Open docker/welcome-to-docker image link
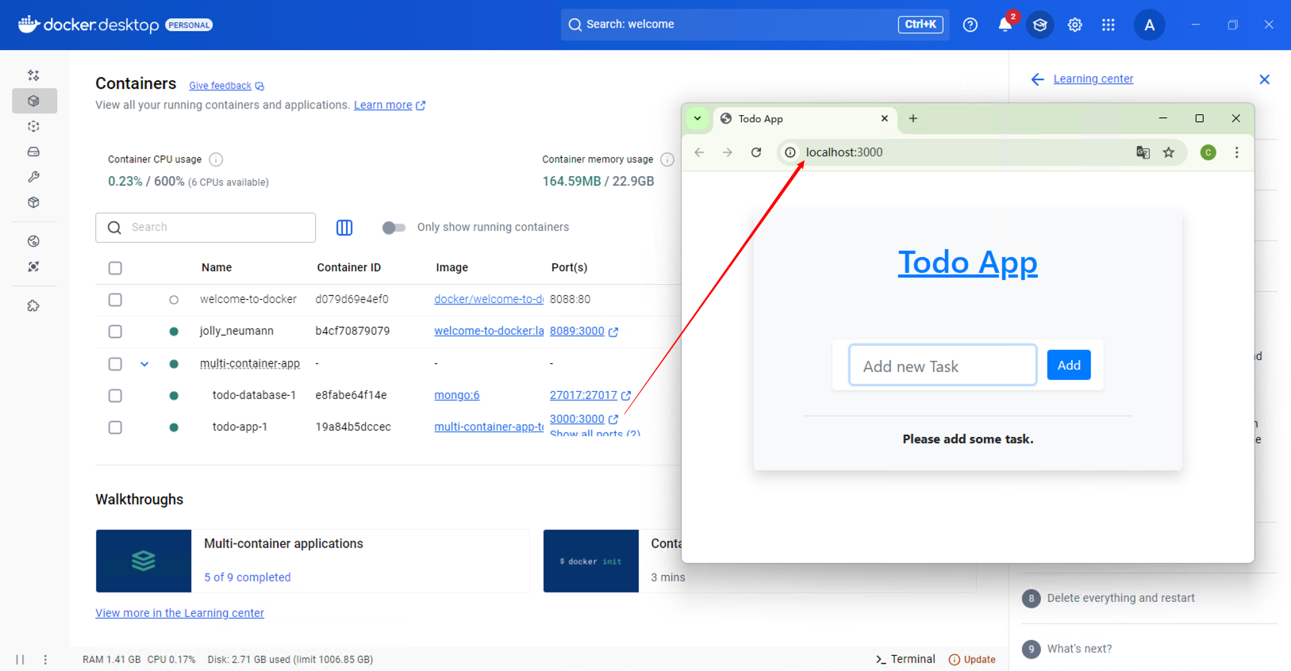The height and width of the screenshot is (671, 1291). (x=489, y=299)
